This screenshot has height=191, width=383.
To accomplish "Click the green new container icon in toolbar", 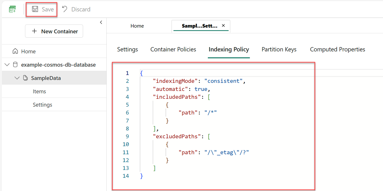I will coord(12,9).
